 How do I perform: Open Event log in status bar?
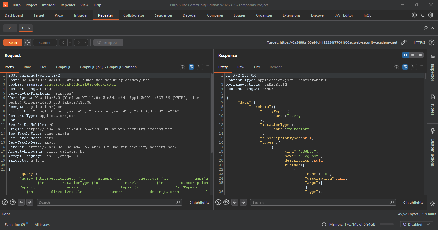coord(15,225)
